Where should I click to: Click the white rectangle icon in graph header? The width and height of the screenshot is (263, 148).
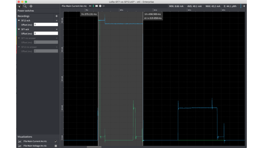click(97, 6)
